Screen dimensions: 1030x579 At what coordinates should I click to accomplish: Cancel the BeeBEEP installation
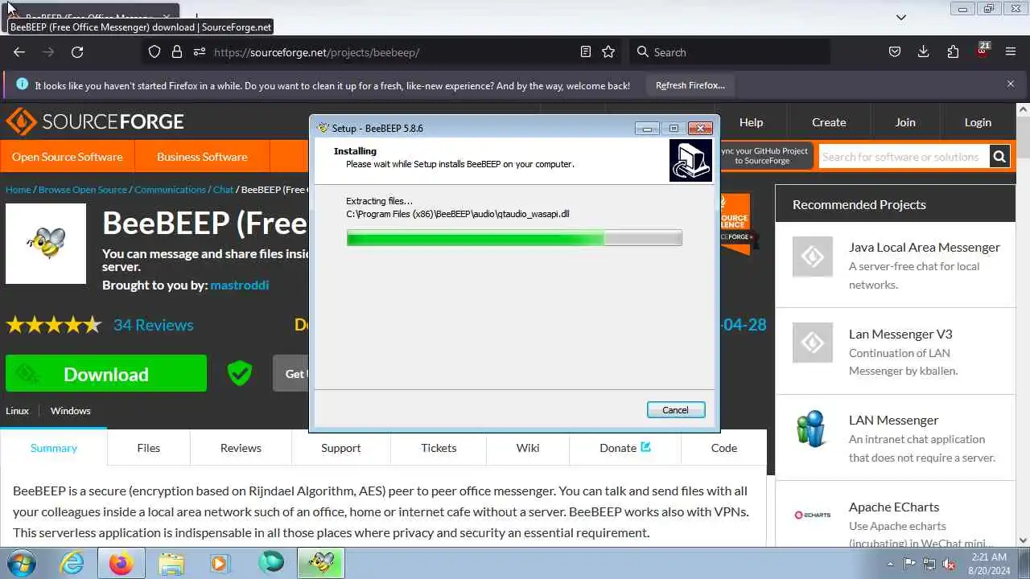point(675,410)
